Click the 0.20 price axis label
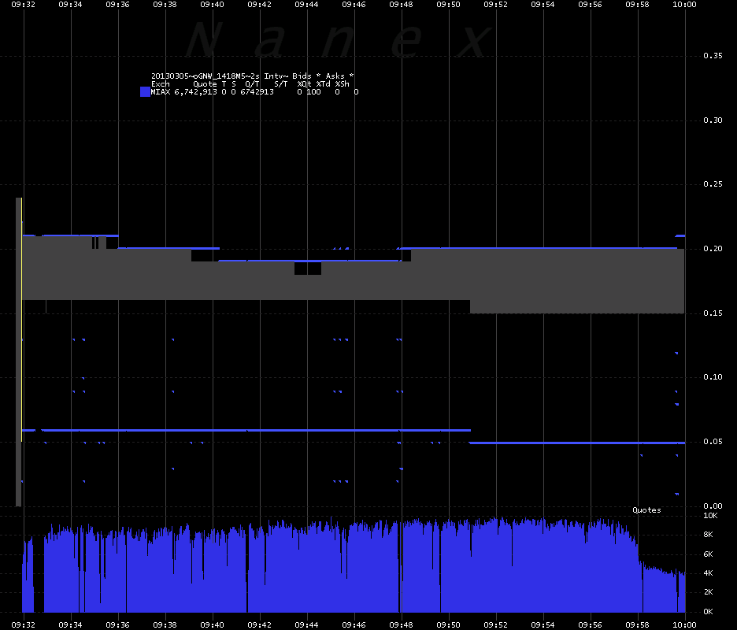The image size is (737, 630). pyautogui.click(x=713, y=249)
